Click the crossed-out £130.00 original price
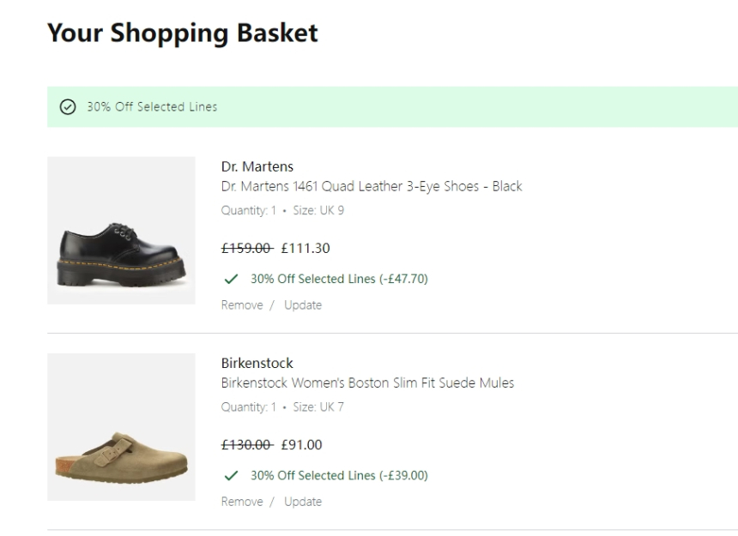This screenshot has width=738, height=536. 246,445
